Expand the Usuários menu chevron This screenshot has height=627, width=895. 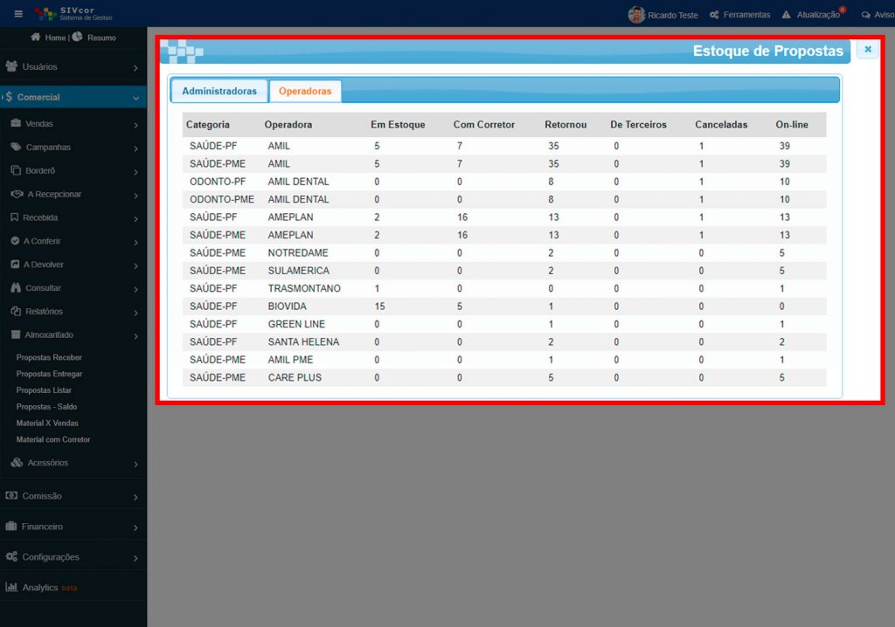click(135, 68)
